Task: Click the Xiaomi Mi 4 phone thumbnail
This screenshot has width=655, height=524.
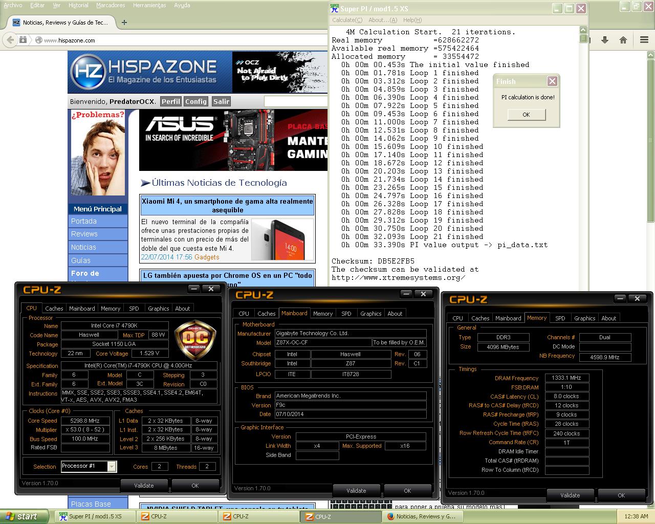Action: click(x=282, y=240)
